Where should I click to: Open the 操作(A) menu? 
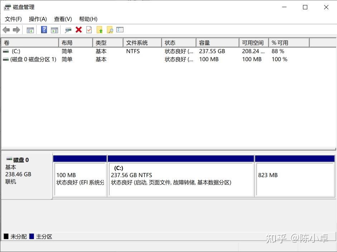[x=37, y=19]
